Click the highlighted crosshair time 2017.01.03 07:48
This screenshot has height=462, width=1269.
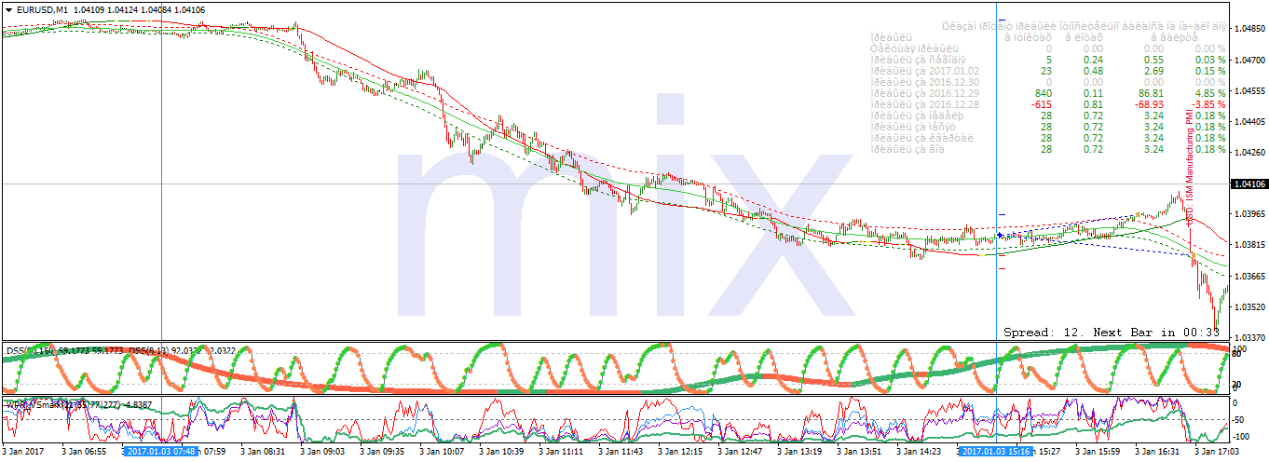(x=160, y=452)
